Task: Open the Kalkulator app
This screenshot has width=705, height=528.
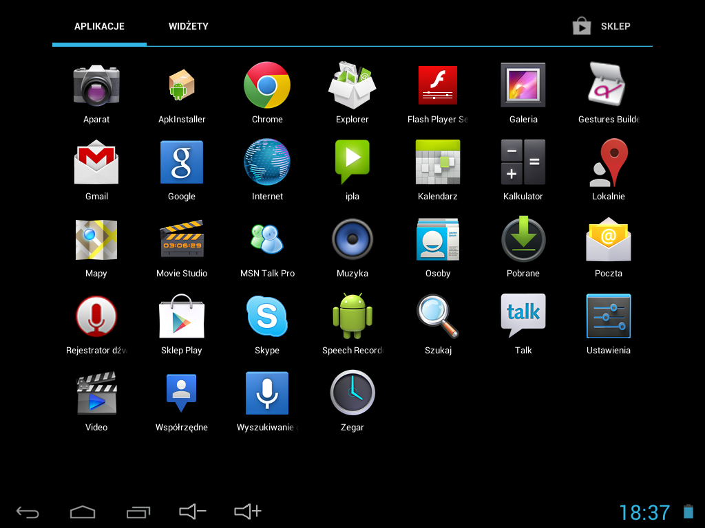Action: pyautogui.click(x=523, y=162)
